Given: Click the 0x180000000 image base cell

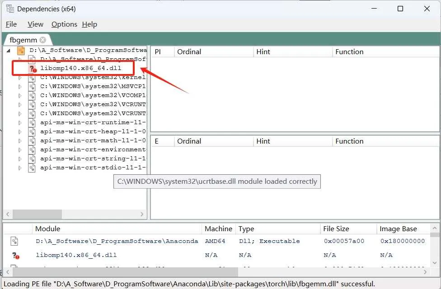Looking at the screenshot, I should (x=403, y=241).
